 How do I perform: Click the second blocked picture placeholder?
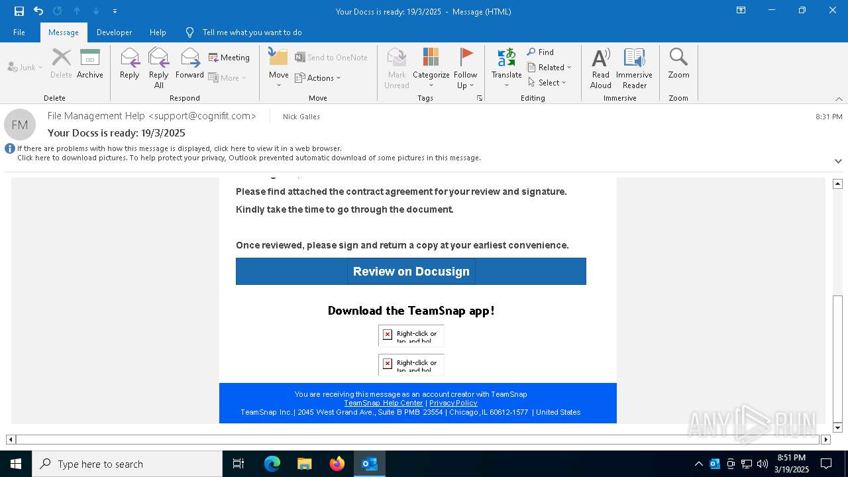(411, 364)
